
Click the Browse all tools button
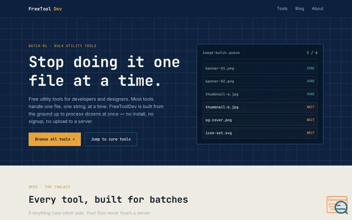pyautogui.click(x=55, y=139)
